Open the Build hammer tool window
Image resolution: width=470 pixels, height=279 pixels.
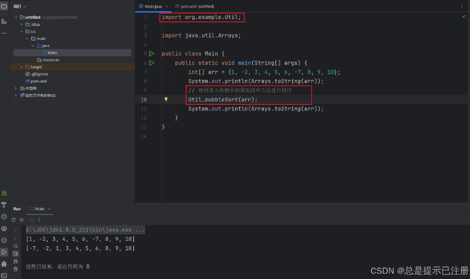[4, 205]
